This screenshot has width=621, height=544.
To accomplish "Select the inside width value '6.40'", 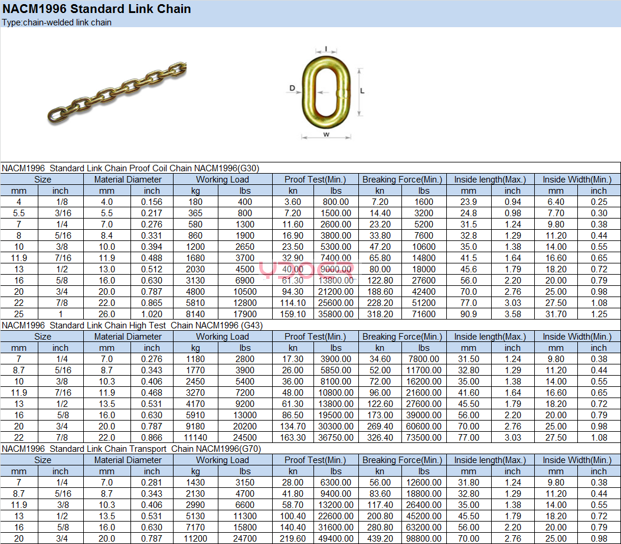I will [x=556, y=202].
